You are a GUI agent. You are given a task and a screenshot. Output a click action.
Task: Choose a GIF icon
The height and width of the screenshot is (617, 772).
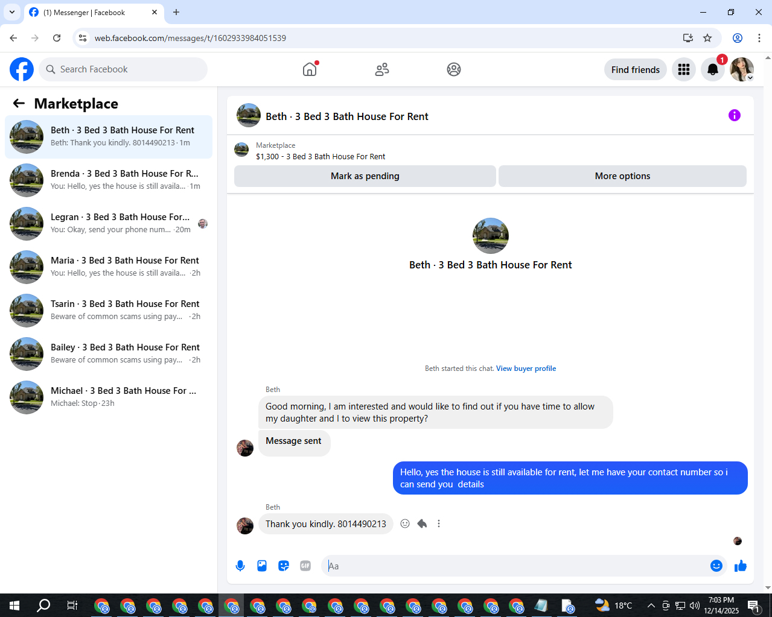[305, 566]
